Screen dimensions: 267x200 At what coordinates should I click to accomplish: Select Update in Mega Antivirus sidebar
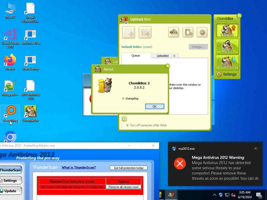click(x=10, y=191)
